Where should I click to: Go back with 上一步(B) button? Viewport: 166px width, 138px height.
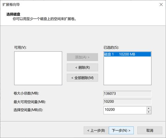[96, 130]
